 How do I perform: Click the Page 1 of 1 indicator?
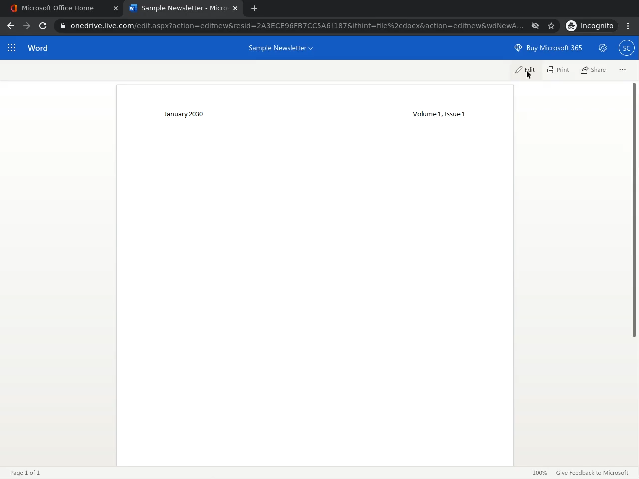point(25,473)
